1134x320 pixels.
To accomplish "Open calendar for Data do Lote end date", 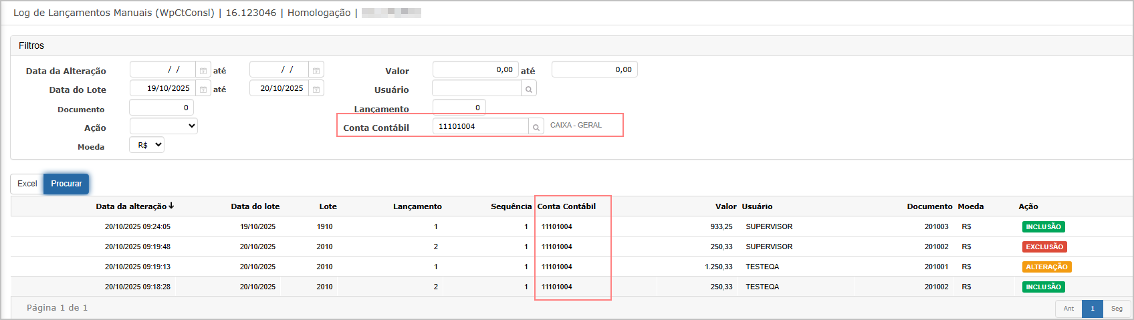I will click(316, 90).
